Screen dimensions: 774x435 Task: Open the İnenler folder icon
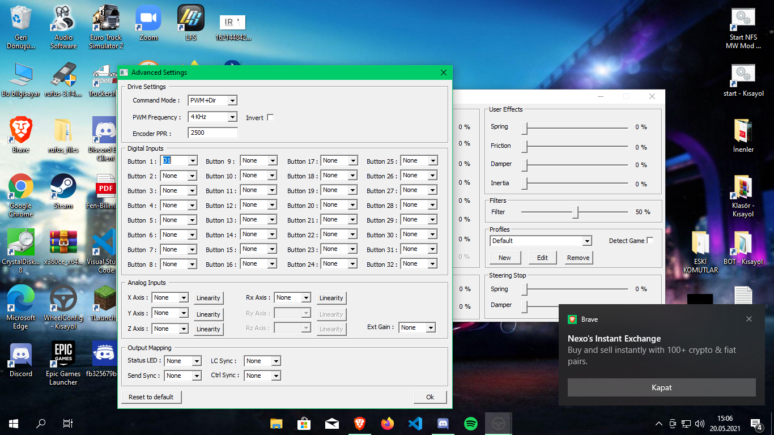pos(743,135)
